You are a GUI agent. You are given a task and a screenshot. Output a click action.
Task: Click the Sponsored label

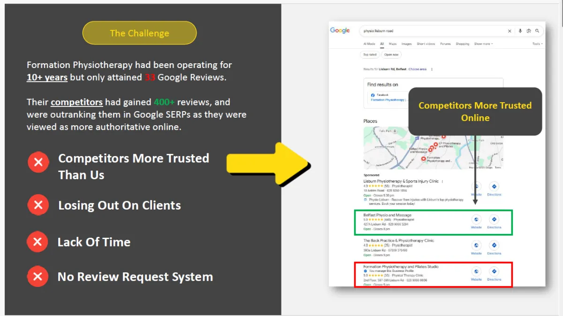[372, 175]
